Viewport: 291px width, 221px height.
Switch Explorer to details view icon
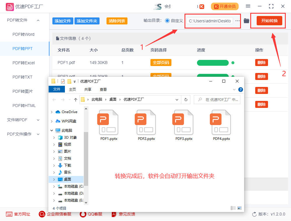tap(233, 208)
